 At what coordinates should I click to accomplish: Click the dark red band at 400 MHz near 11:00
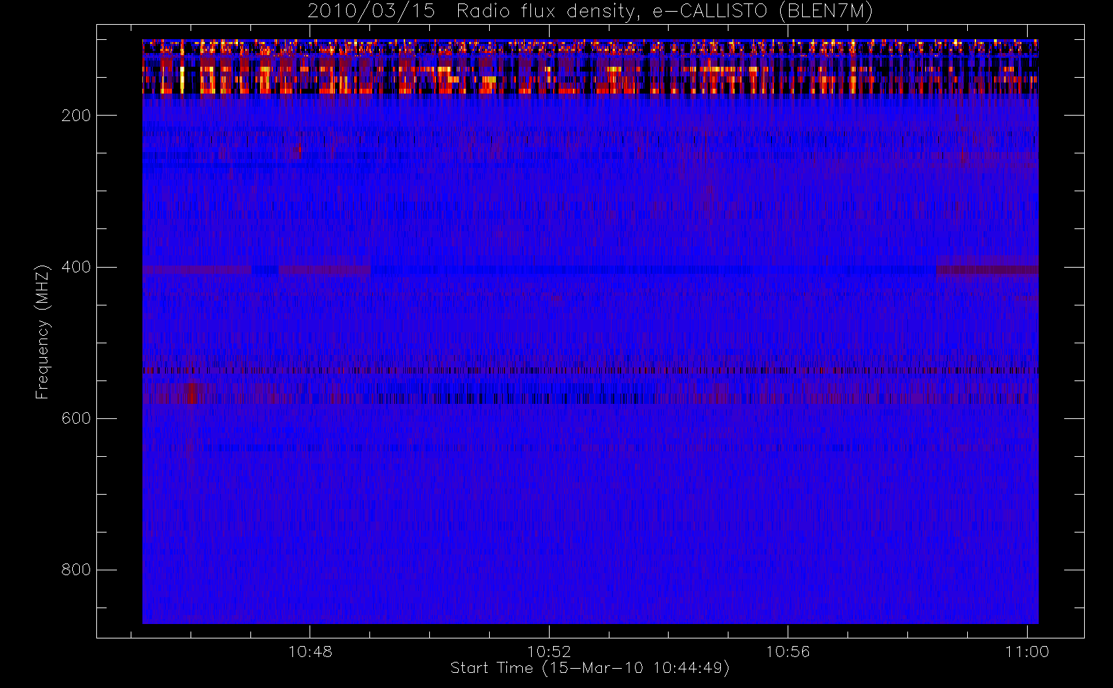pyautogui.click(x=988, y=270)
